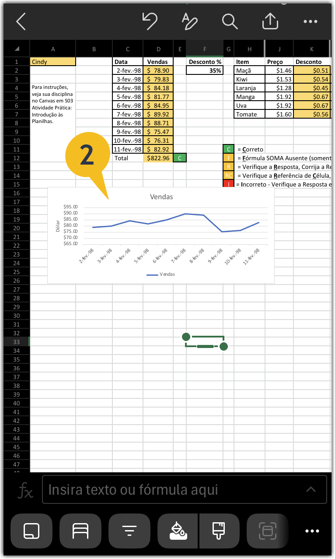
Task: Select the $0.51 discount cell
Action: click(312, 70)
